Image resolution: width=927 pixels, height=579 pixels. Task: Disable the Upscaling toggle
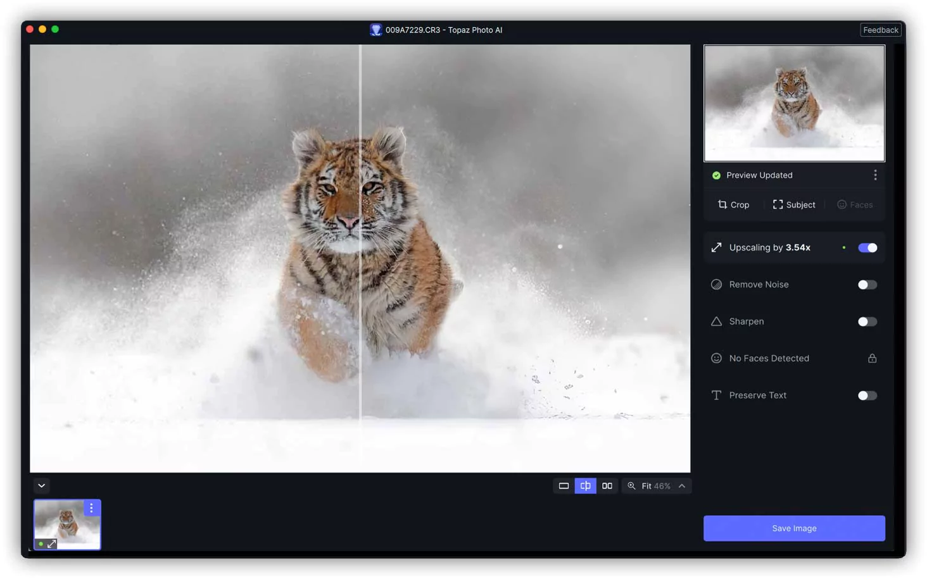pos(867,247)
